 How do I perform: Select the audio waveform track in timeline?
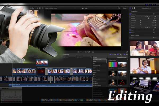pos(50,85)
